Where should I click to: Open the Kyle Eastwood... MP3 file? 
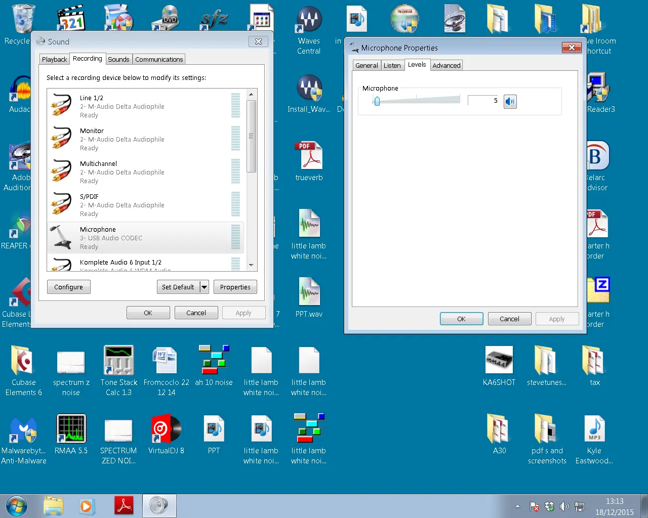594,439
